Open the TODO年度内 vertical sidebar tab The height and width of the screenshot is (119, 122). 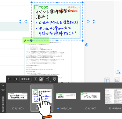(3, 104)
